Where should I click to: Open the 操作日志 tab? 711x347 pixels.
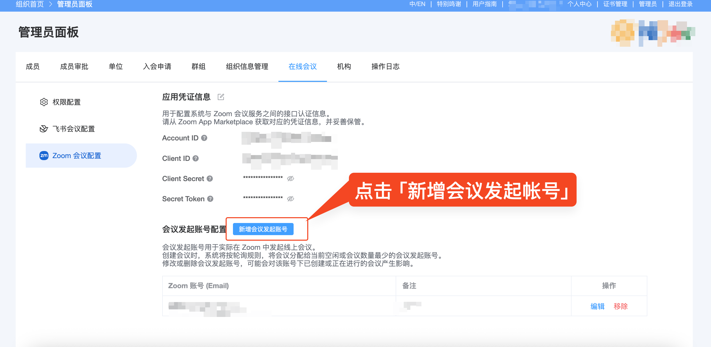tap(386, 66)
